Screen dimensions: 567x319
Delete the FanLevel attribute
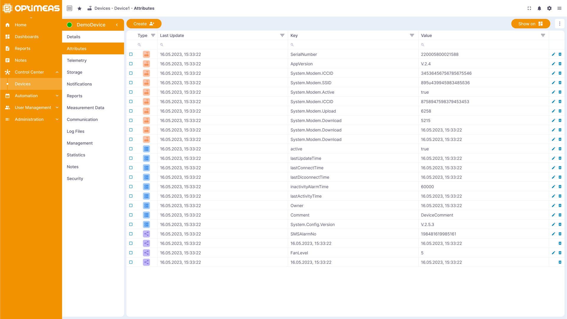[560, 253]
